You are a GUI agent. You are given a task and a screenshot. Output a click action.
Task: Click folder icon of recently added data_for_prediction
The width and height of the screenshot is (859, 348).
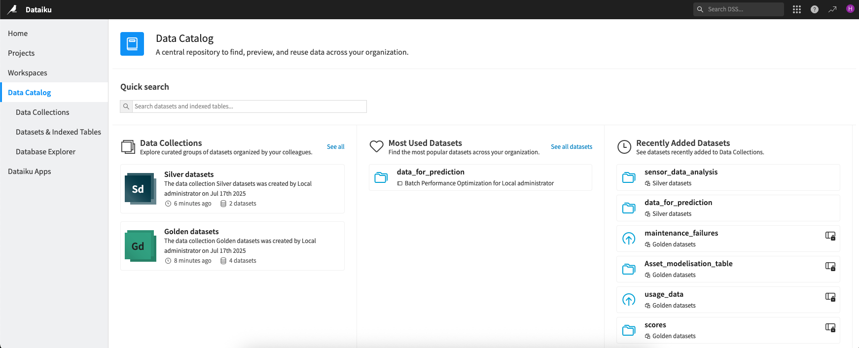tap(629, 208)
